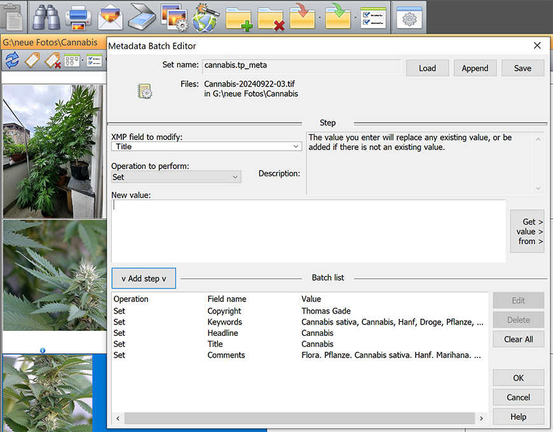The image size is (553, 432).
Task: Expand the Operation to perform dropdown
Action: click(x=176, y=177)
